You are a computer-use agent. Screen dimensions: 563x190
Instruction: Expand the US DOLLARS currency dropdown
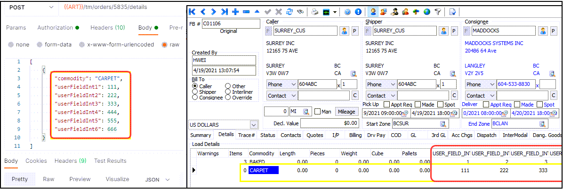coord(254,125)
